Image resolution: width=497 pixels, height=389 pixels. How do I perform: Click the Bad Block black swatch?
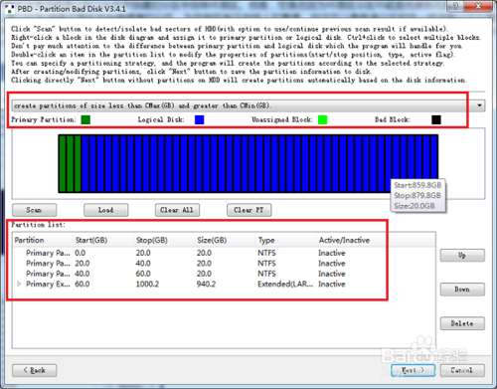(x=436, y=119)
